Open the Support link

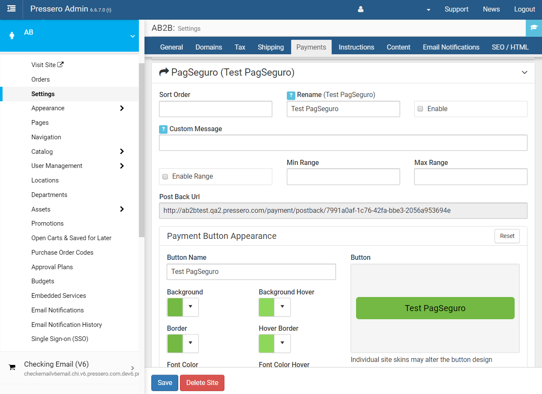click(457, 9)
